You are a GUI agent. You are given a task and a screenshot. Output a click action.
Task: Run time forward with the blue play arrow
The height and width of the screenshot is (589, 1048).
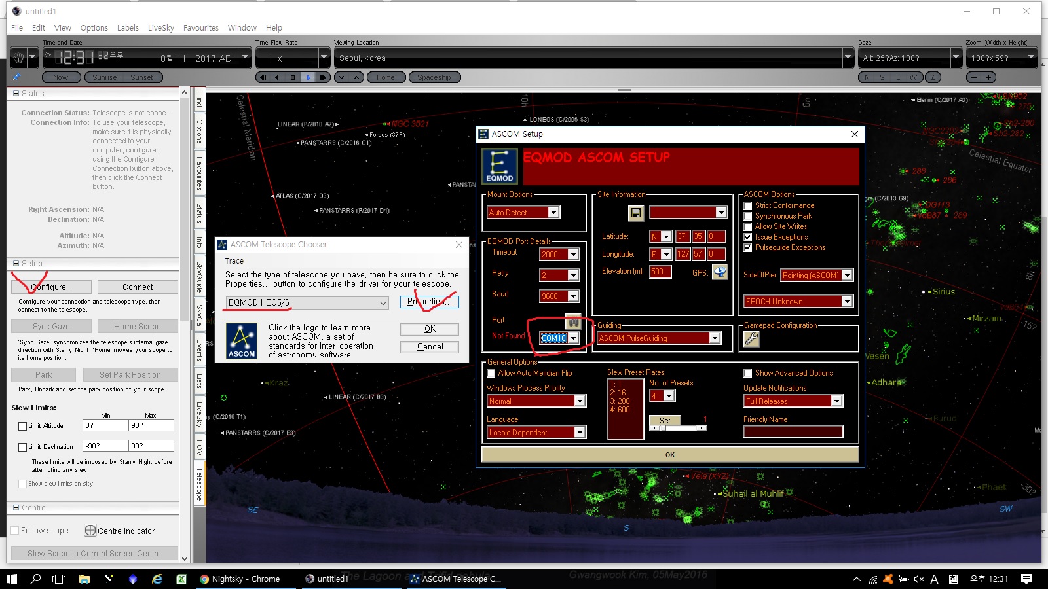click(x=308, y=77)
